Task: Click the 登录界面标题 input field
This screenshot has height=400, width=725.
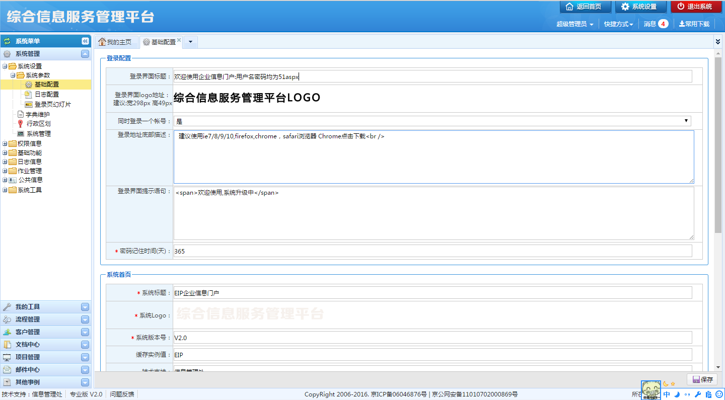Action: [x=432, y=76]
